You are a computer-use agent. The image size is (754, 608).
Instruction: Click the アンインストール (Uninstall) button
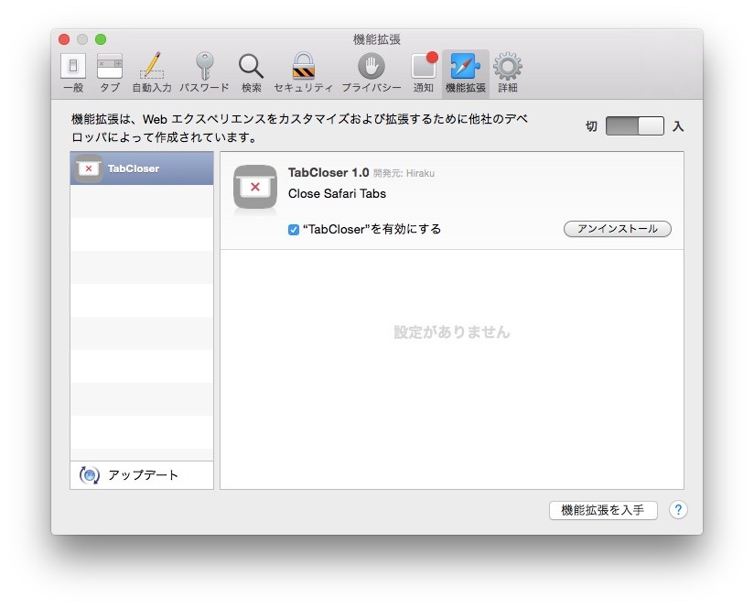618,229
